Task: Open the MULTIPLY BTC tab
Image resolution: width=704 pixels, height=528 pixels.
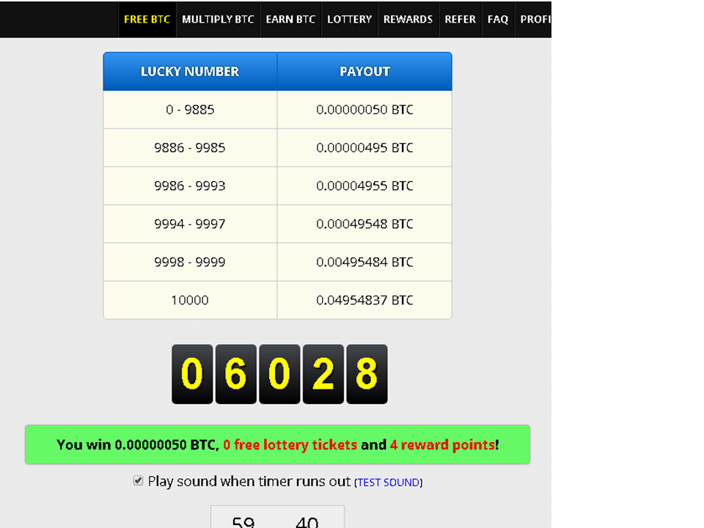Action: coord(218,19)
